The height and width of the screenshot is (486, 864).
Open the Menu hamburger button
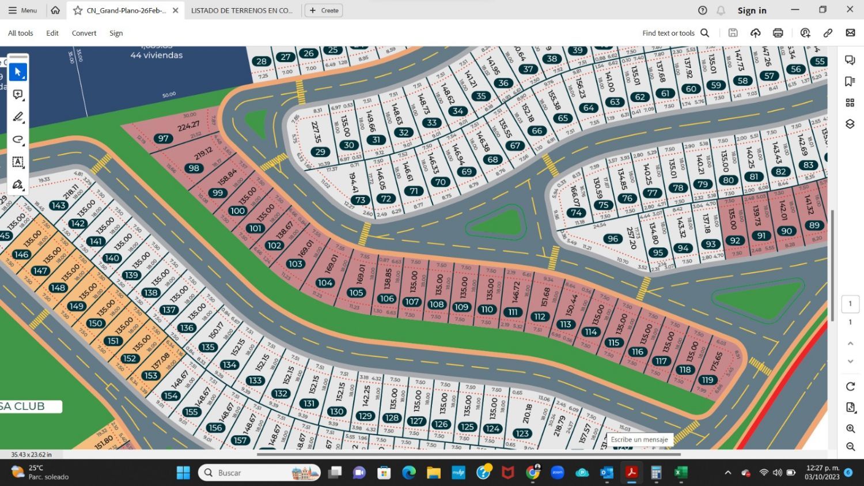point(22,10)
